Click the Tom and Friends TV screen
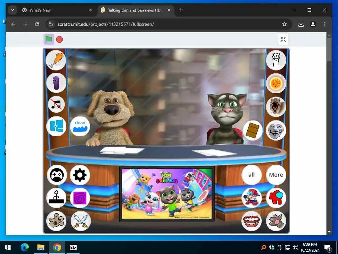The image size is (338, 254). 167,194
